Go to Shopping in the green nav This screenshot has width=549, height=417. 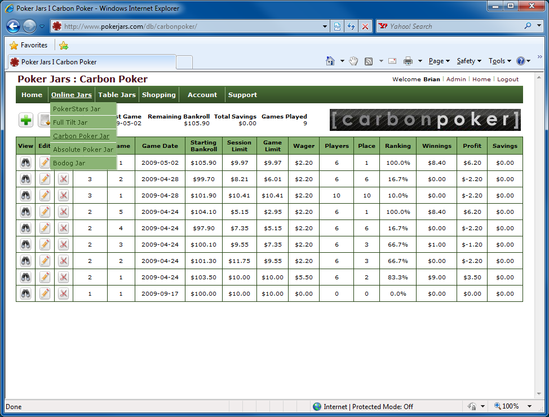click(x=159, y=95)
